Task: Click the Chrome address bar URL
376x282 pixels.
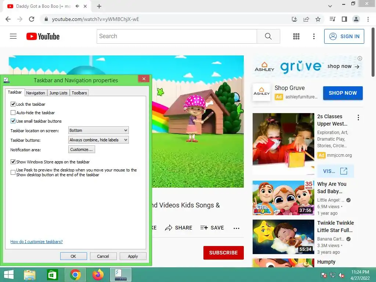Action: point(95,19)
